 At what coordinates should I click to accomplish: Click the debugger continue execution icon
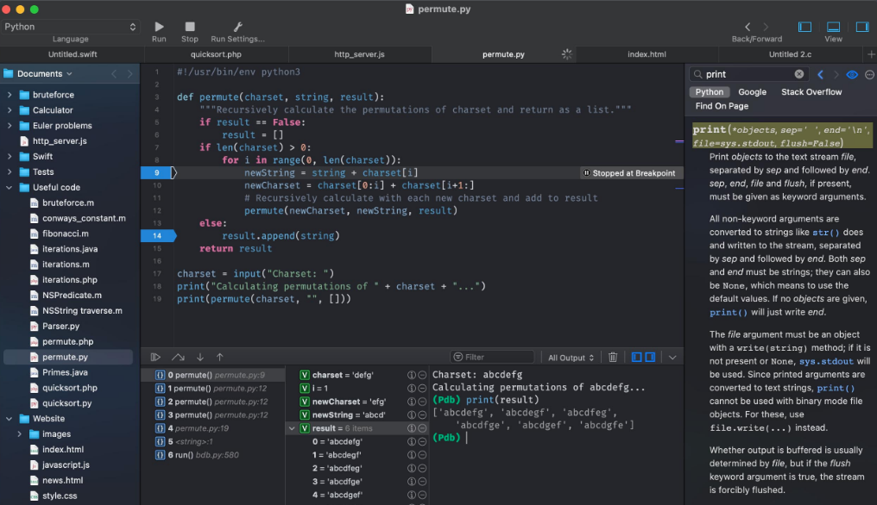155,357
